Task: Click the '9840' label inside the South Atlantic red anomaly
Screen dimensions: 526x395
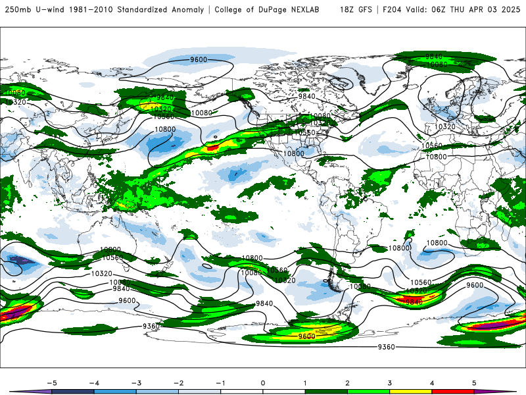Action: 414,302
